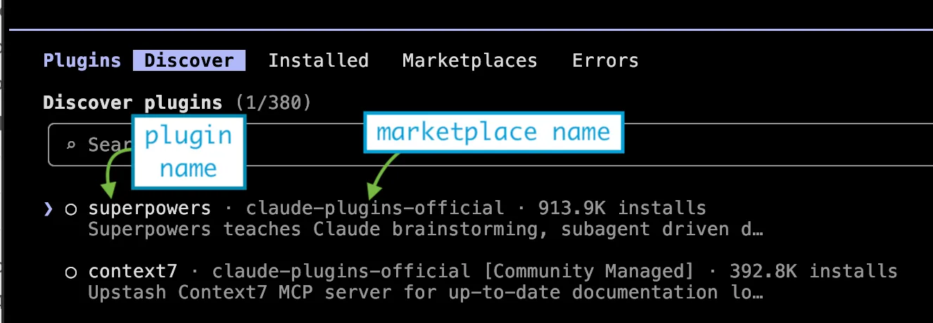Screen dimensions: 933x323
Task: Toggle the superpowers plugin selection circle
Action: (71, 209)
